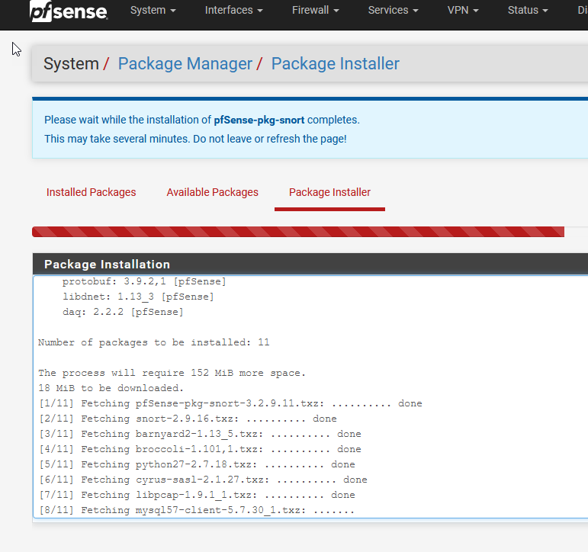Switch to Installed Packages tab
The height and width of the screenshot is (552, 588).
91,192
